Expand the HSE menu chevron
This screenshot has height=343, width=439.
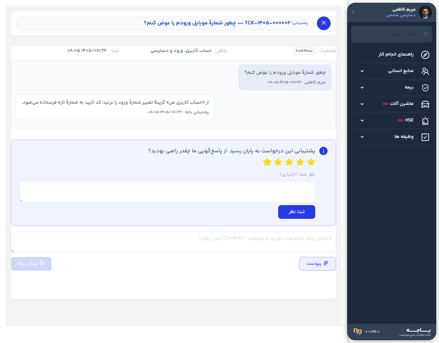point(362,121)
